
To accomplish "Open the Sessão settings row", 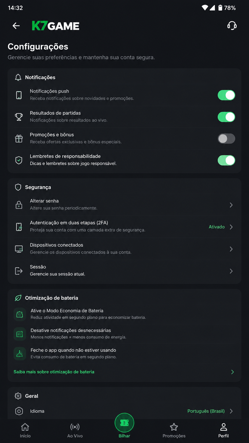I will coord(124,271).
